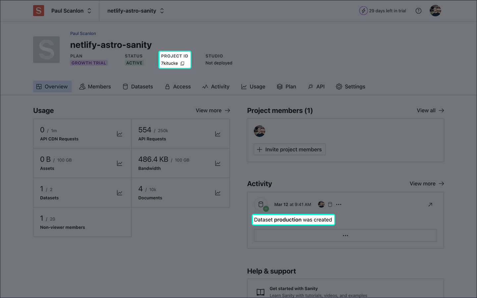Click the small dataset icon in activity entry

330,204
